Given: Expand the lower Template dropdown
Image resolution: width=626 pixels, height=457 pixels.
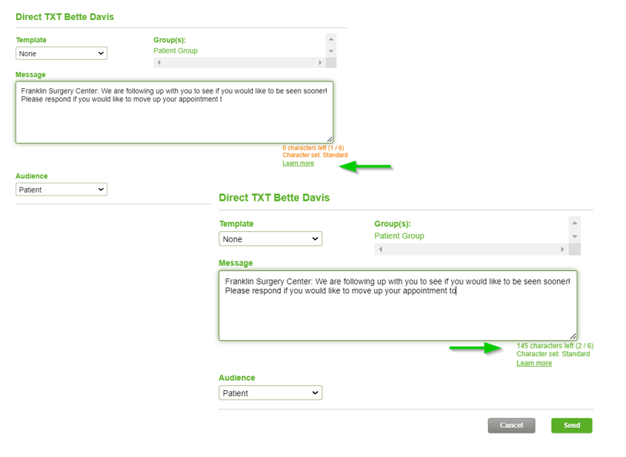Looking at the screenshot, I should point(270,239).
